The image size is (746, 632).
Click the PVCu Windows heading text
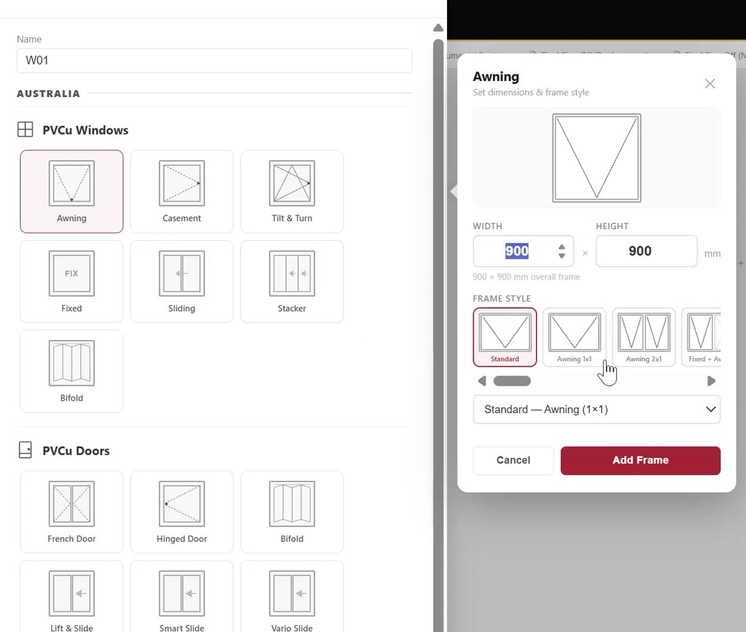[x=85, y=130]
